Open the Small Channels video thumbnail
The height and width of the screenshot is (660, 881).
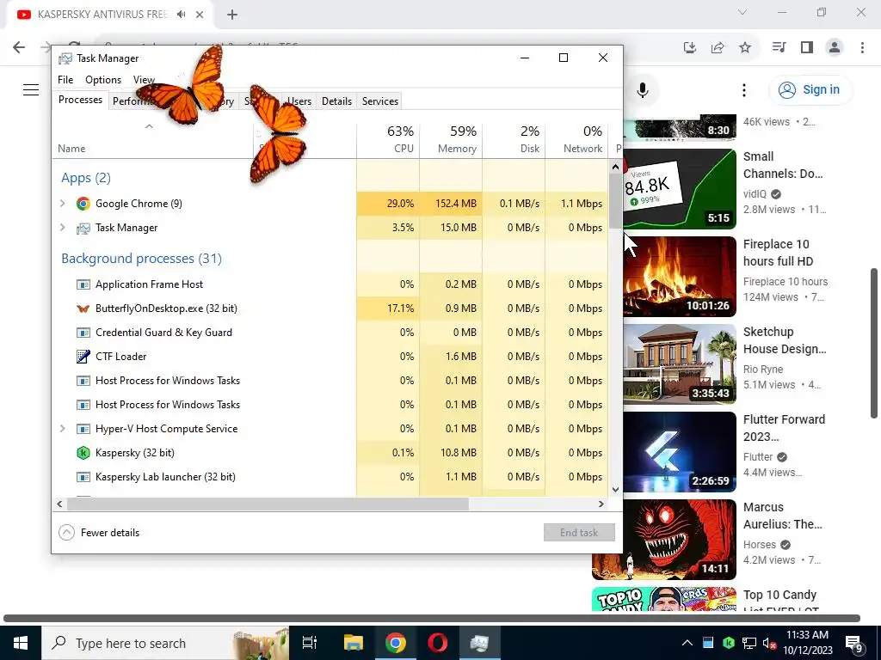coord(680,188)
